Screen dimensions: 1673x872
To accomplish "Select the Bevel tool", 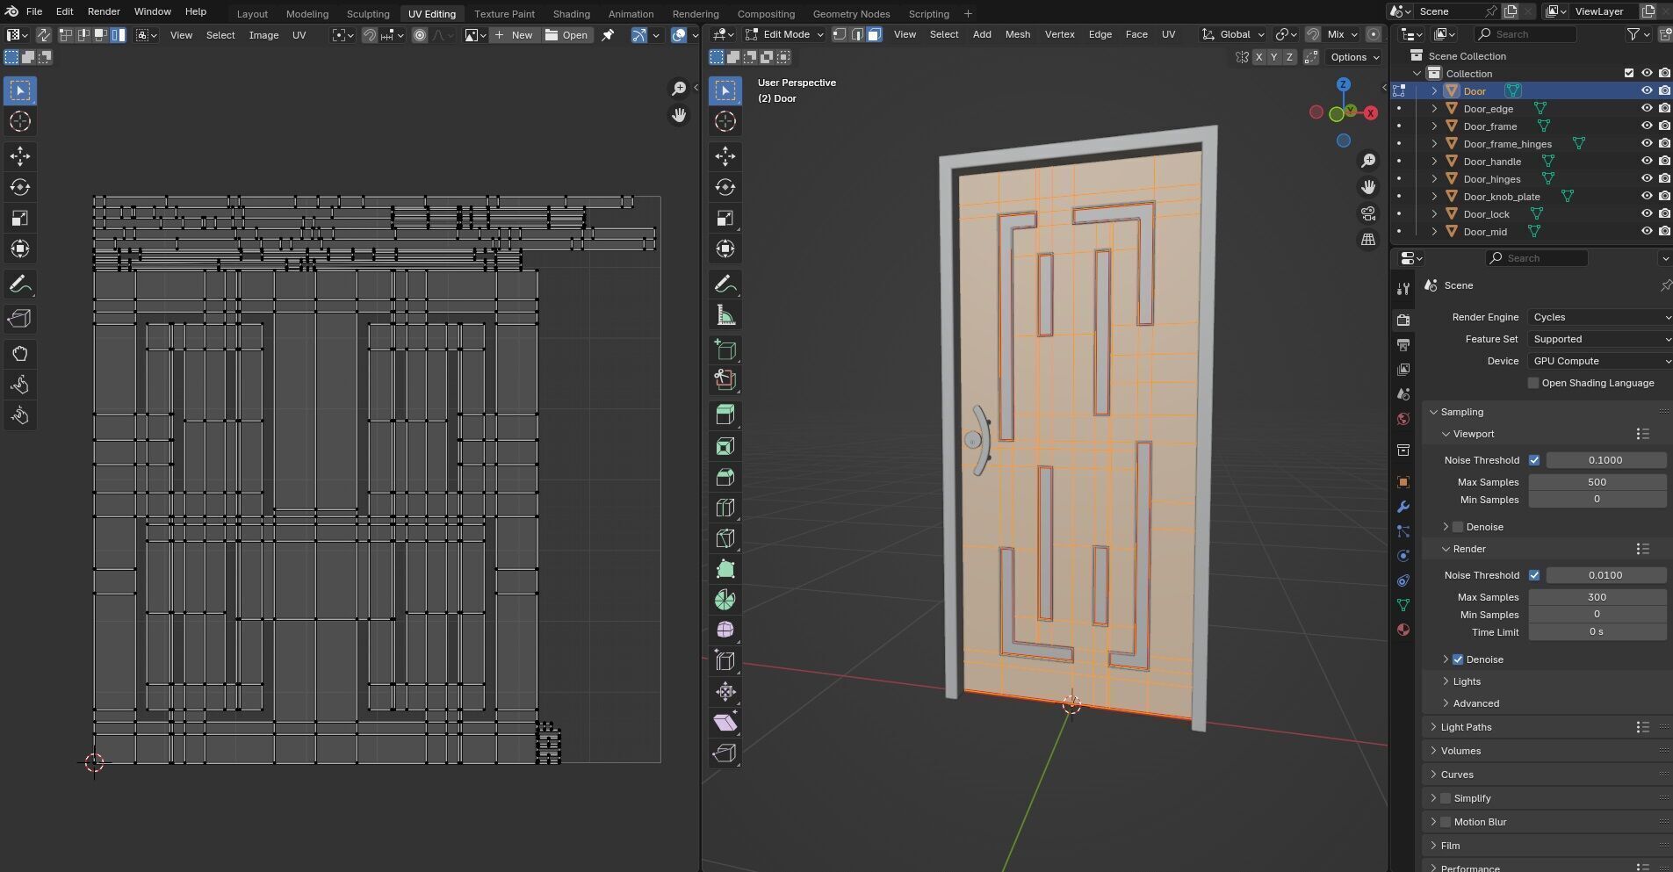I will click(725, 477).
